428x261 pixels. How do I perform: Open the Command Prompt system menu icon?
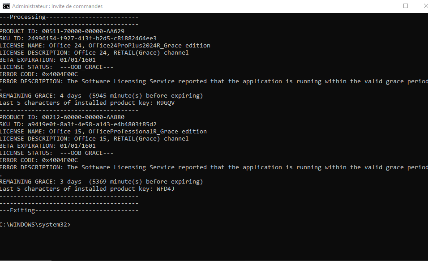tap(6, 6)
